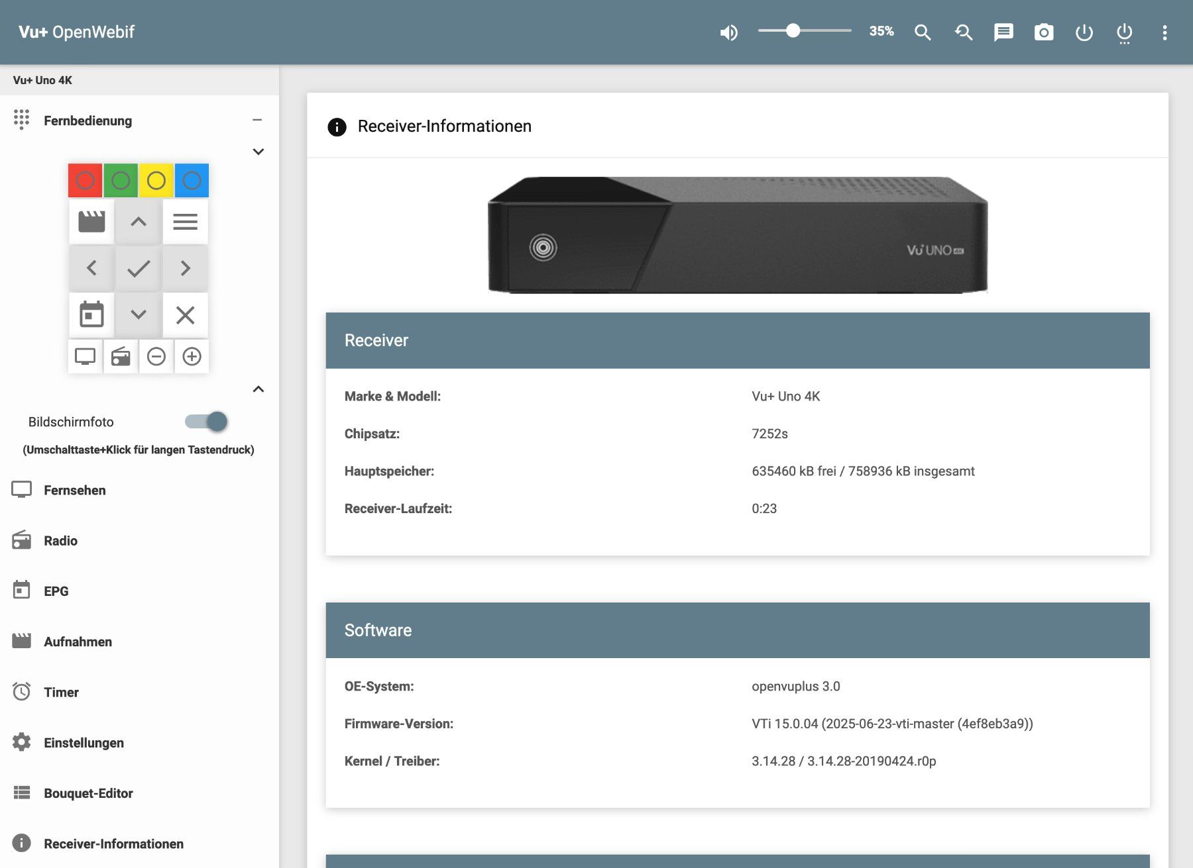Collapse the Fernbedienung section with minus

click(257, 120)
